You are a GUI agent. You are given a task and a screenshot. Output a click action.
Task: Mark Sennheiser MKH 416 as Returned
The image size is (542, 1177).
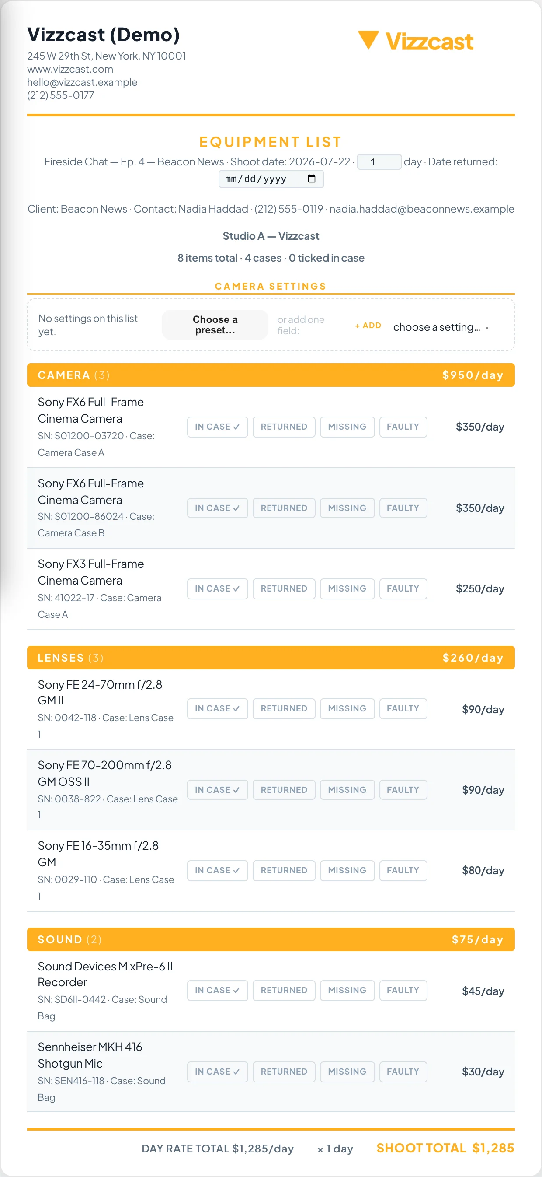(284, 1072)
